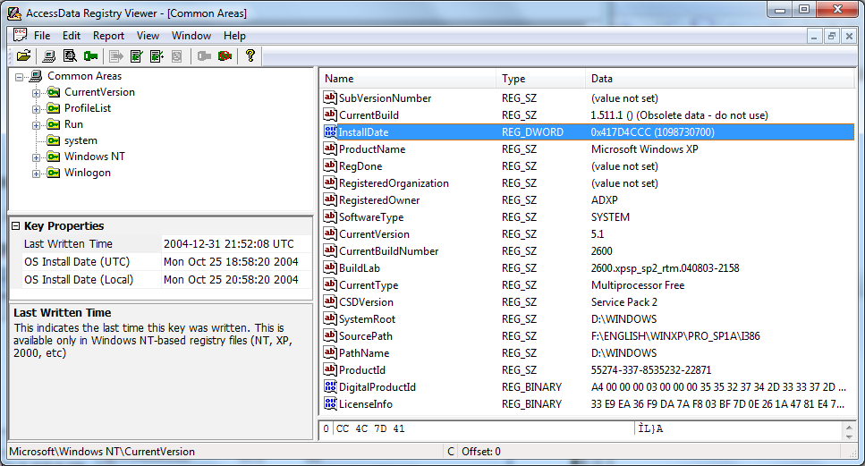Select the Winlogon key label
Image resolution: width=865 pixels, height=466 pixels.
click(87, 173)
